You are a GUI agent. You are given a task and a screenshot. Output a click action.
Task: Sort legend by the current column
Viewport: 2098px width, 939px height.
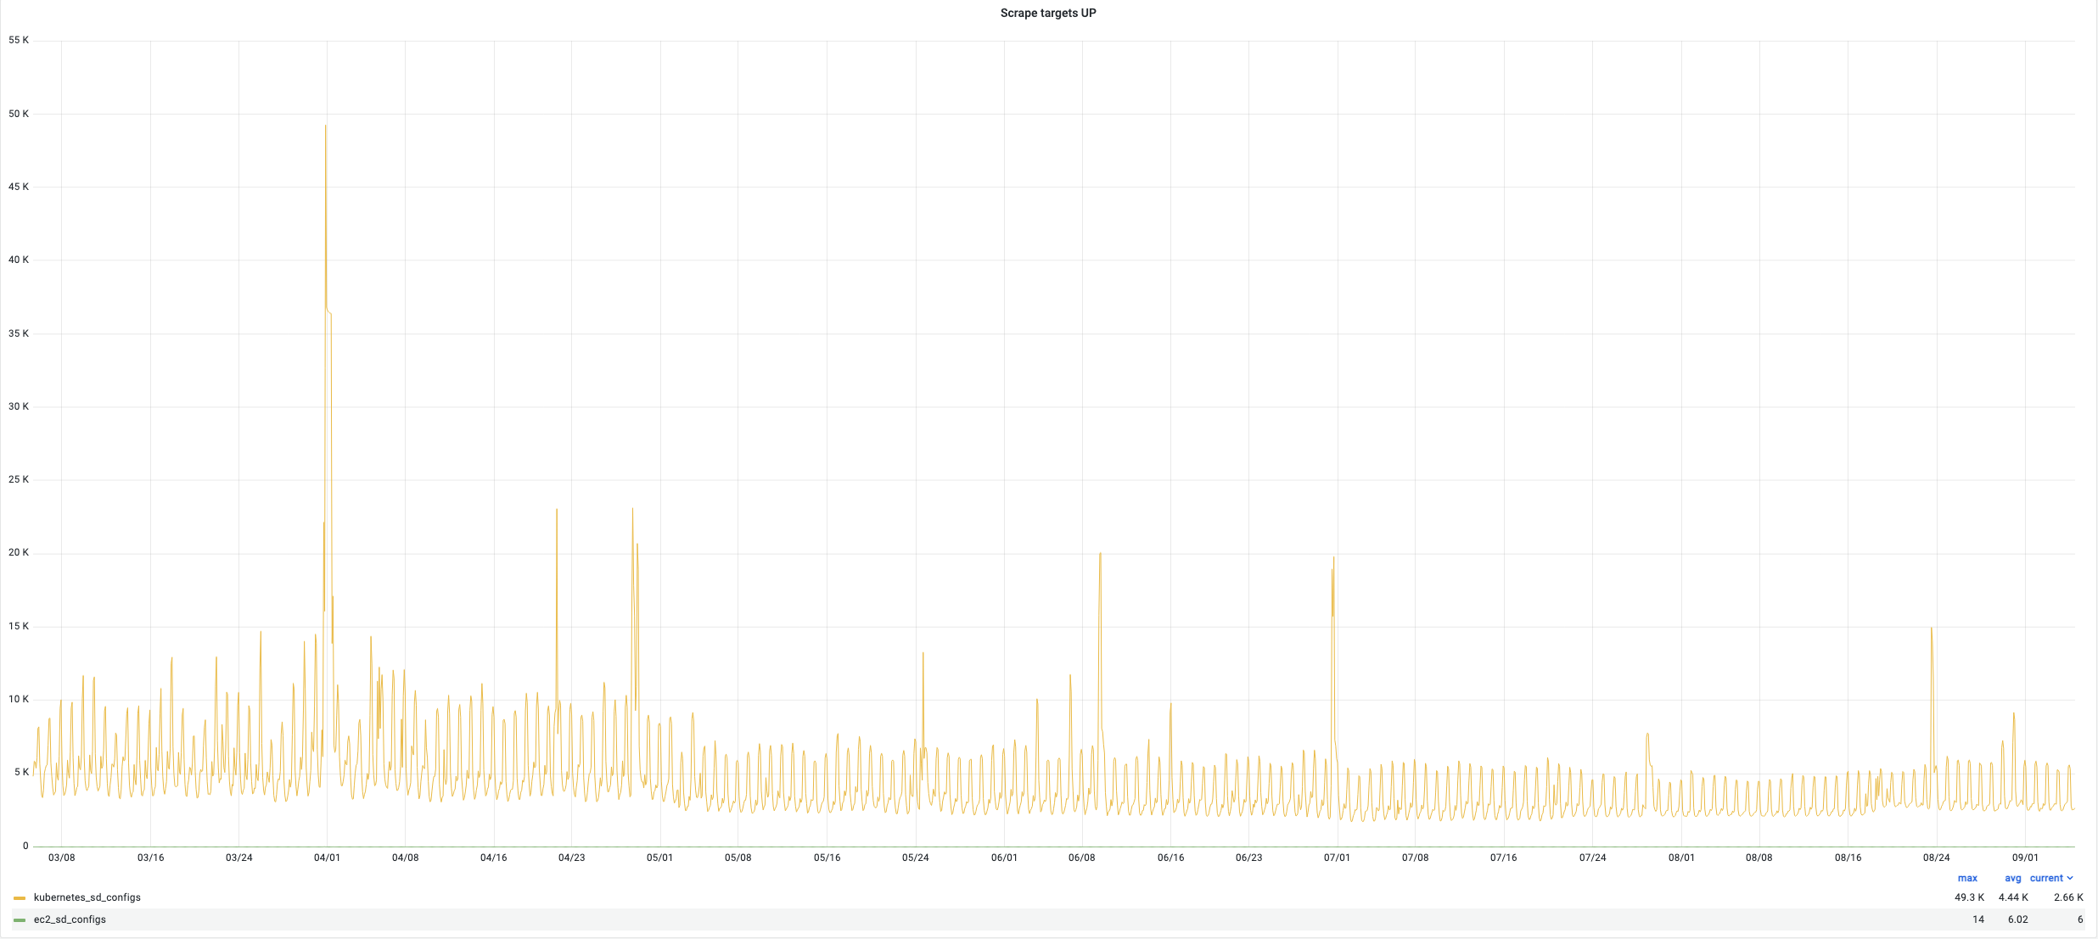pos(2046,878)
